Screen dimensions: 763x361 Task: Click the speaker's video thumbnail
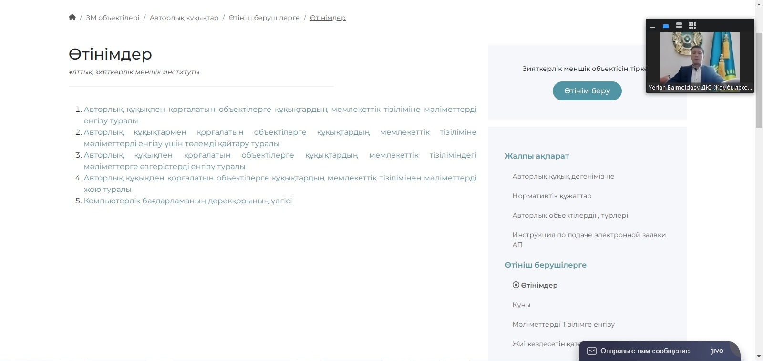[700, 57]
